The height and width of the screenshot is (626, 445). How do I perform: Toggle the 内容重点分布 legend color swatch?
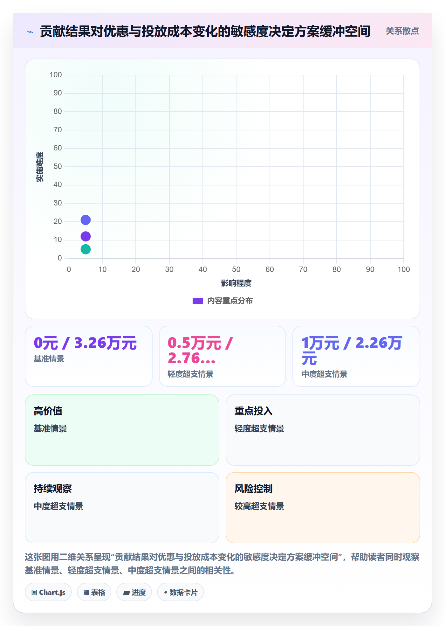point(198,301)
